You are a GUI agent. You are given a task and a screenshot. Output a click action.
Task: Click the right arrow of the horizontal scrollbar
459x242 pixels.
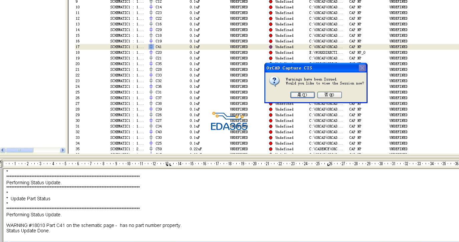click(62, 150)
